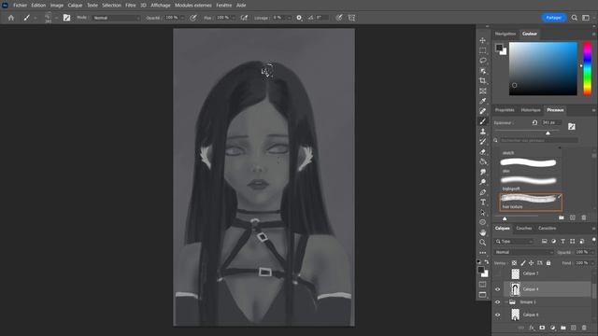The width and height of the screenshot is (598, 336).
Task: Toggle lock transparent pixels
Action: click(x=514, y=263)
